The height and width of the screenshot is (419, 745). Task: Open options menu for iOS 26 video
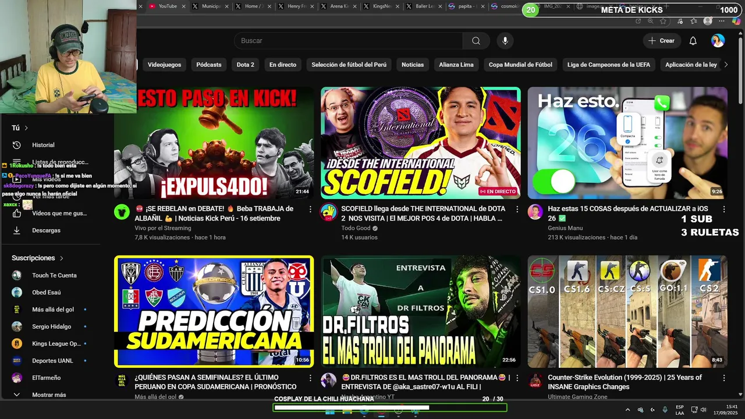[x=724, y=209]
